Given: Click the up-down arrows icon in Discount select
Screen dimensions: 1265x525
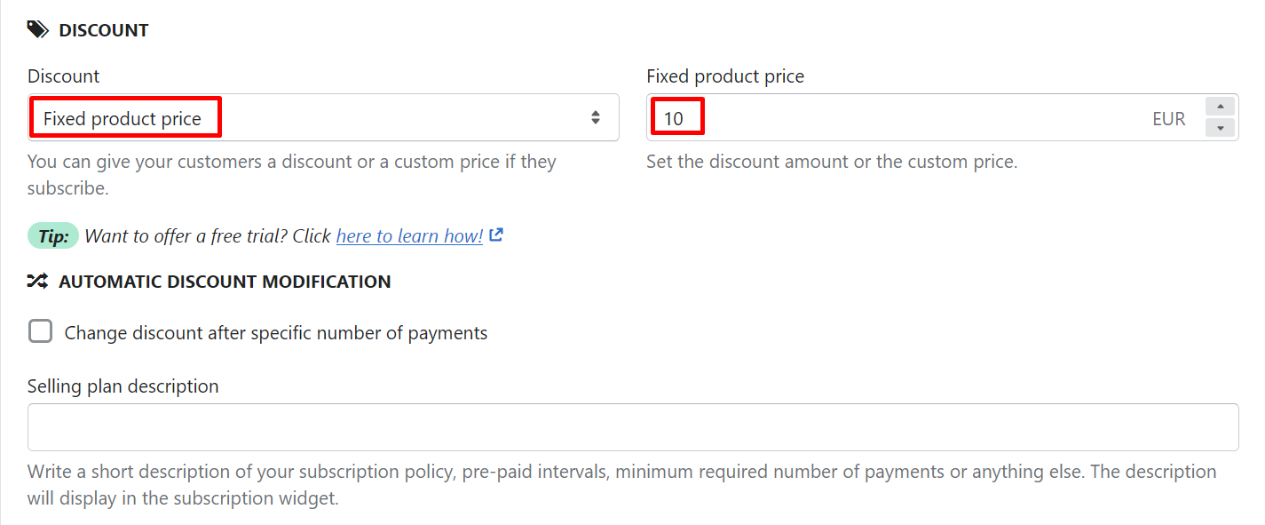Looking at the screenshot, I should tap(596, 117).
